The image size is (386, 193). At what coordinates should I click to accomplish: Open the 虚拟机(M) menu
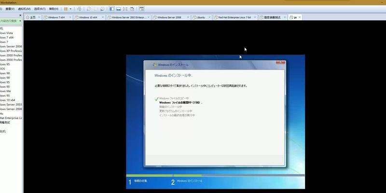point(24,9)
